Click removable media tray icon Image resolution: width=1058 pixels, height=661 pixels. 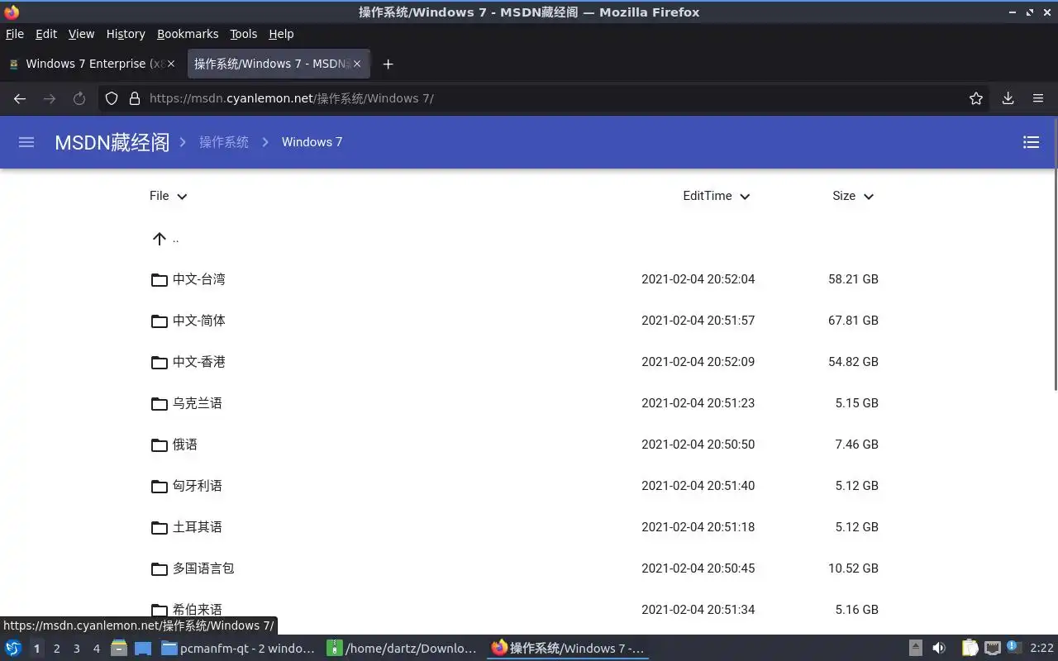pyautogui.click(x=916, y=649)
